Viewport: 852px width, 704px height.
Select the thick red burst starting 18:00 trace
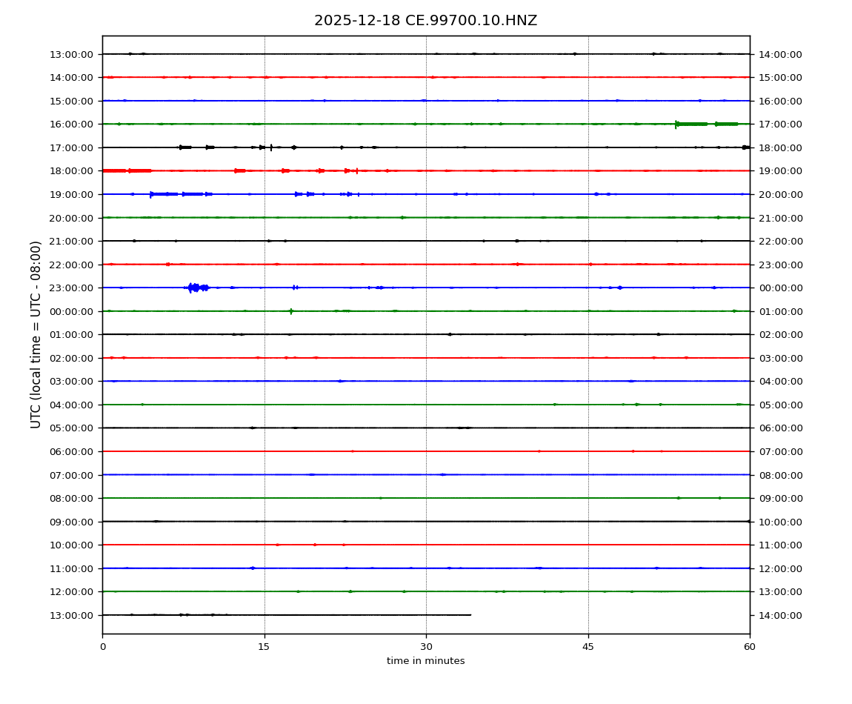[126, 170]
